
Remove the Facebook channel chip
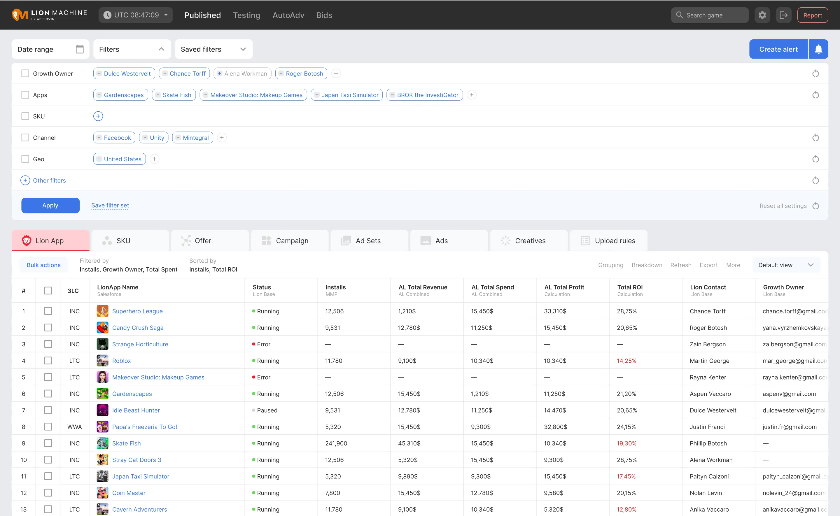coord(99,138)
